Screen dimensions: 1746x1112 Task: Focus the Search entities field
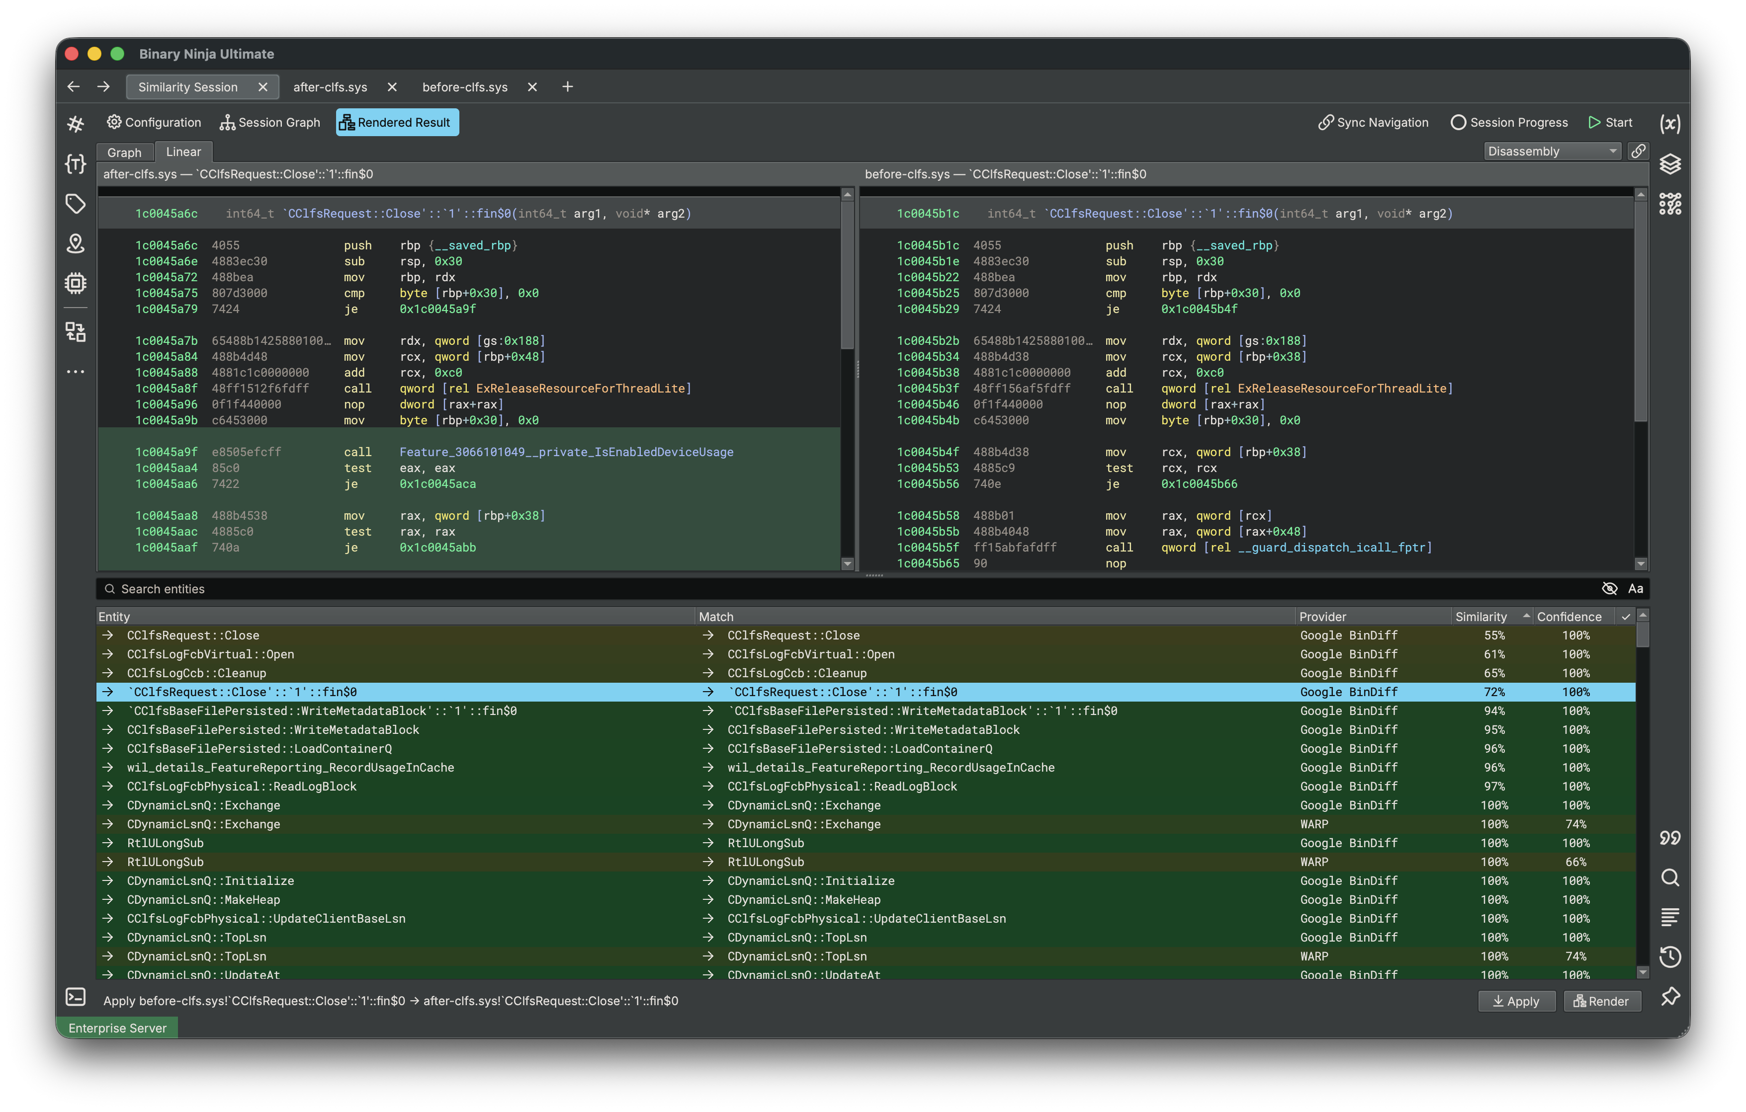point(848,589)
